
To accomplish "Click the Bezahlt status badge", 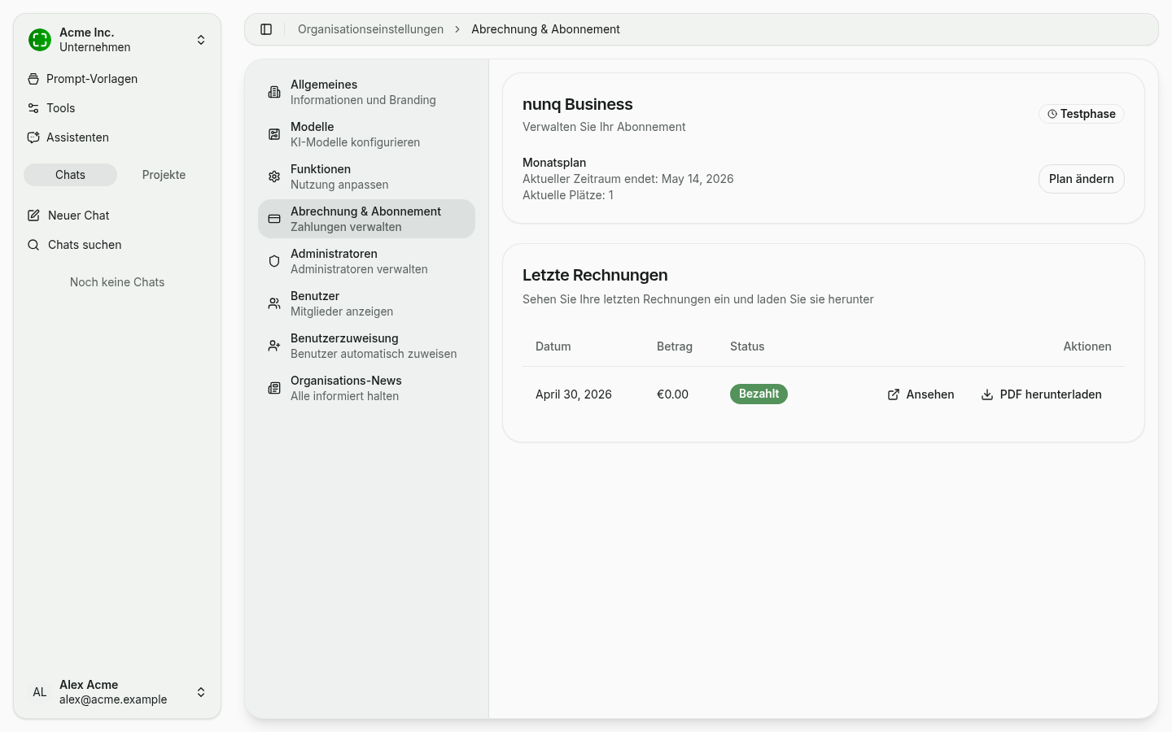I will (759, 394).
